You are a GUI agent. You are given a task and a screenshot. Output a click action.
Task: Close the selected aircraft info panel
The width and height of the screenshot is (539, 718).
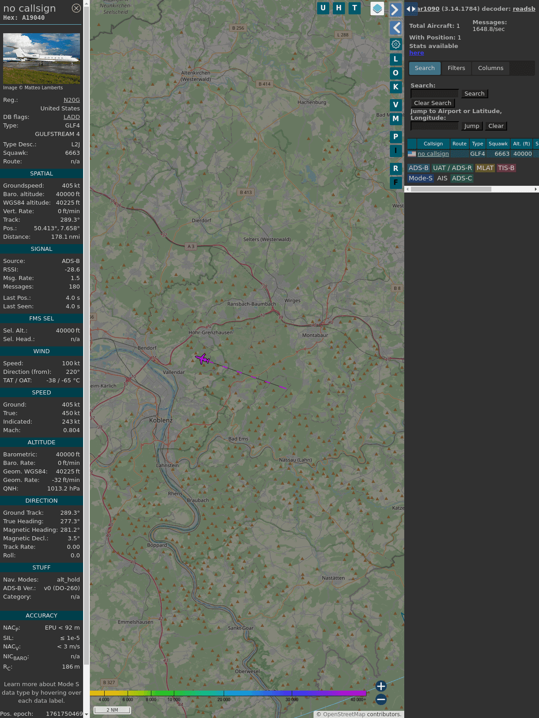(76, 8)
